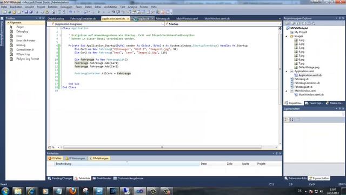Image resolution: width=346 pixels, height=195 pixels.
Task: Switch to the Objektkatalog tab
Action: (x=56, y=18)
